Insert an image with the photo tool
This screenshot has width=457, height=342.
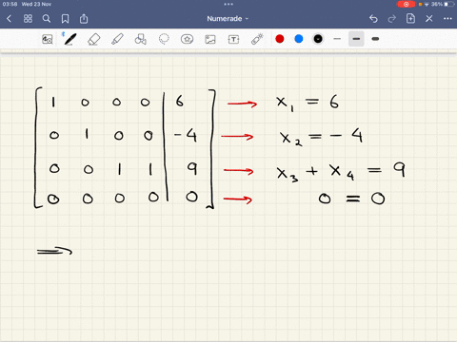(210, 39)
